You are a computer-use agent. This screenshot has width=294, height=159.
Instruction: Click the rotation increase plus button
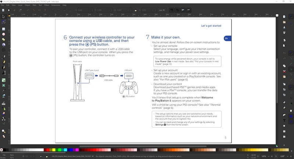click(291, 156)
